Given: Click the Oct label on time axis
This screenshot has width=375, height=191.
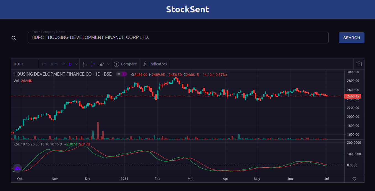Looking at the screenshot, I should coord(20,179).
